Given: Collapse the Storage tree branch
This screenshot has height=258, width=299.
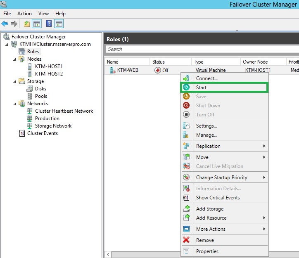Looking at the screenshot, I should click(x=14, y=82).
